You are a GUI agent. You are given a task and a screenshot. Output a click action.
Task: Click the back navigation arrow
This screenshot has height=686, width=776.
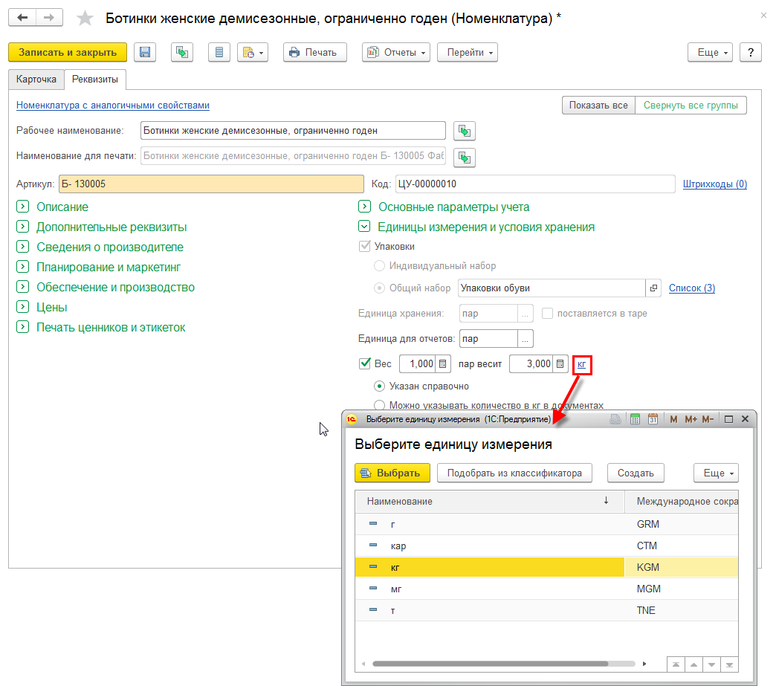tap(23, 17)
